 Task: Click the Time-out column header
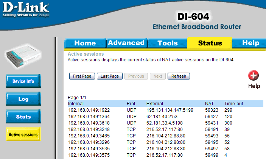click(x=233, y=104)
